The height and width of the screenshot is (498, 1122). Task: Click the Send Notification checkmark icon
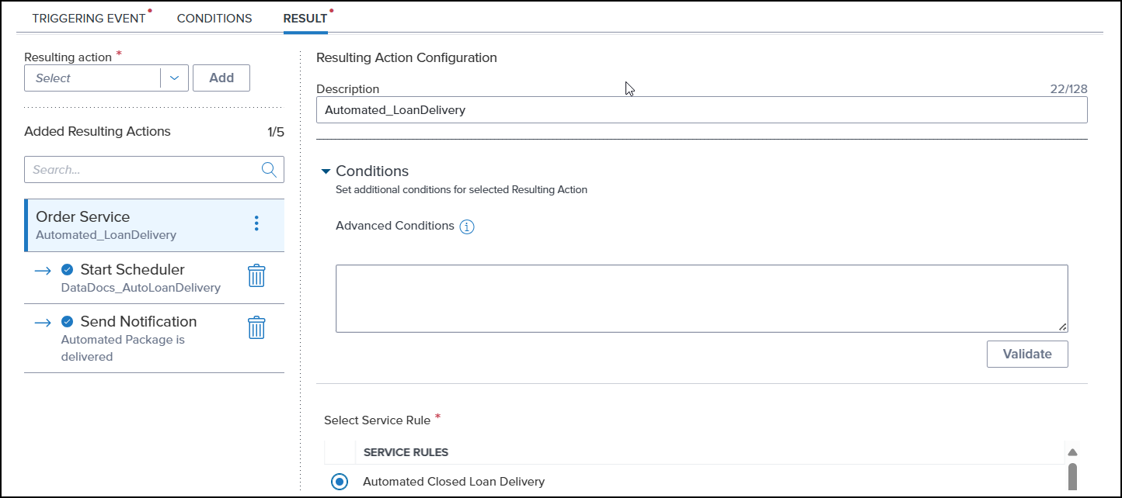coord(68,322)
